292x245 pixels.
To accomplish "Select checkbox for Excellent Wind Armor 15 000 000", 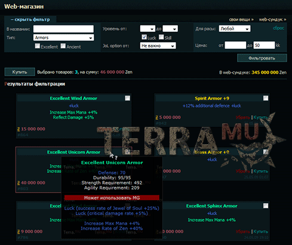I will tap(128, 98).
